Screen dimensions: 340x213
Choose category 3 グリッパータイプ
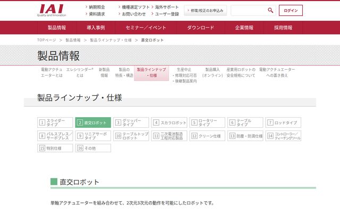(x=131, y=122)
